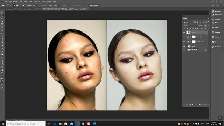Screen dimensions: 224x126
Task: Open the Filter menu
Action: pyautogui.click(x=35, y=1)
